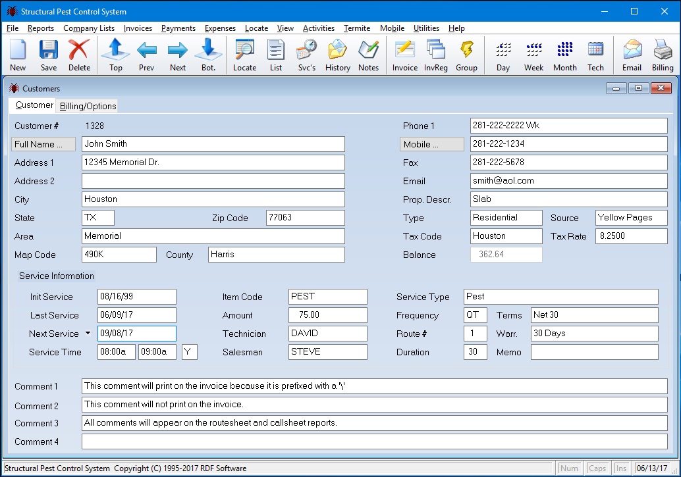
Task: Click the service start time 08:00a
Action: pyautogui.click(x=117, y=352)
